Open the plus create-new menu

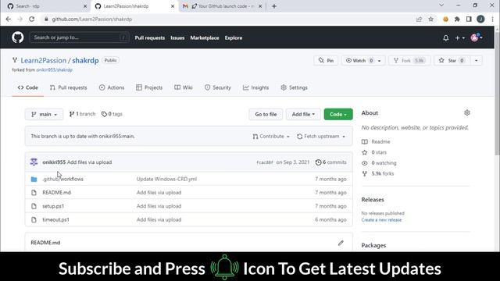(x=459, y=38)
